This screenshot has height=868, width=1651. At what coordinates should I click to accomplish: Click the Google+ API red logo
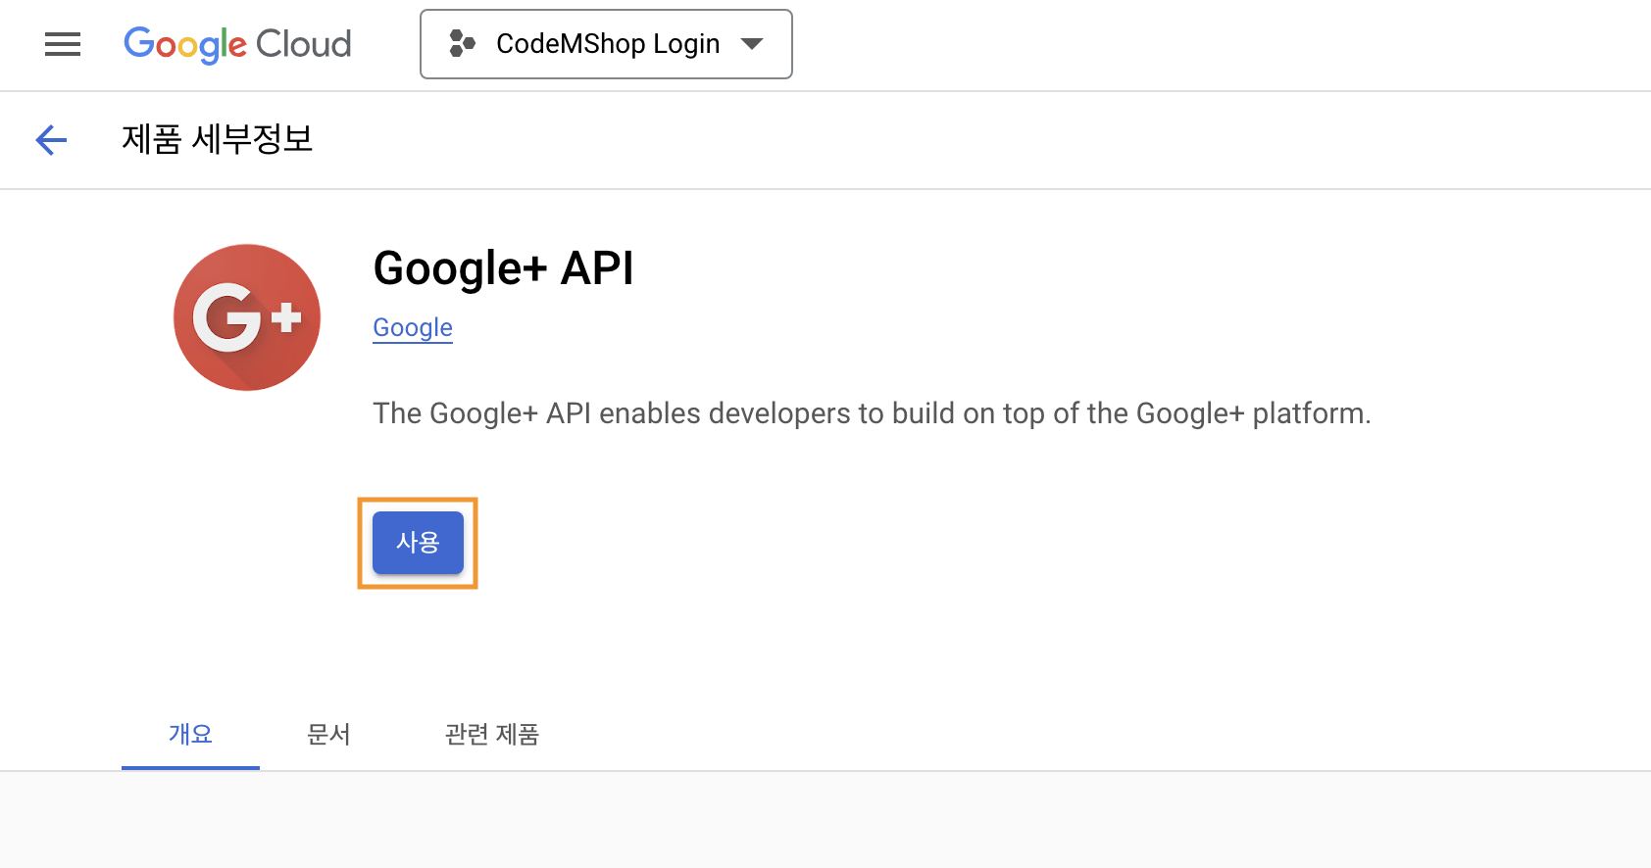247,317
